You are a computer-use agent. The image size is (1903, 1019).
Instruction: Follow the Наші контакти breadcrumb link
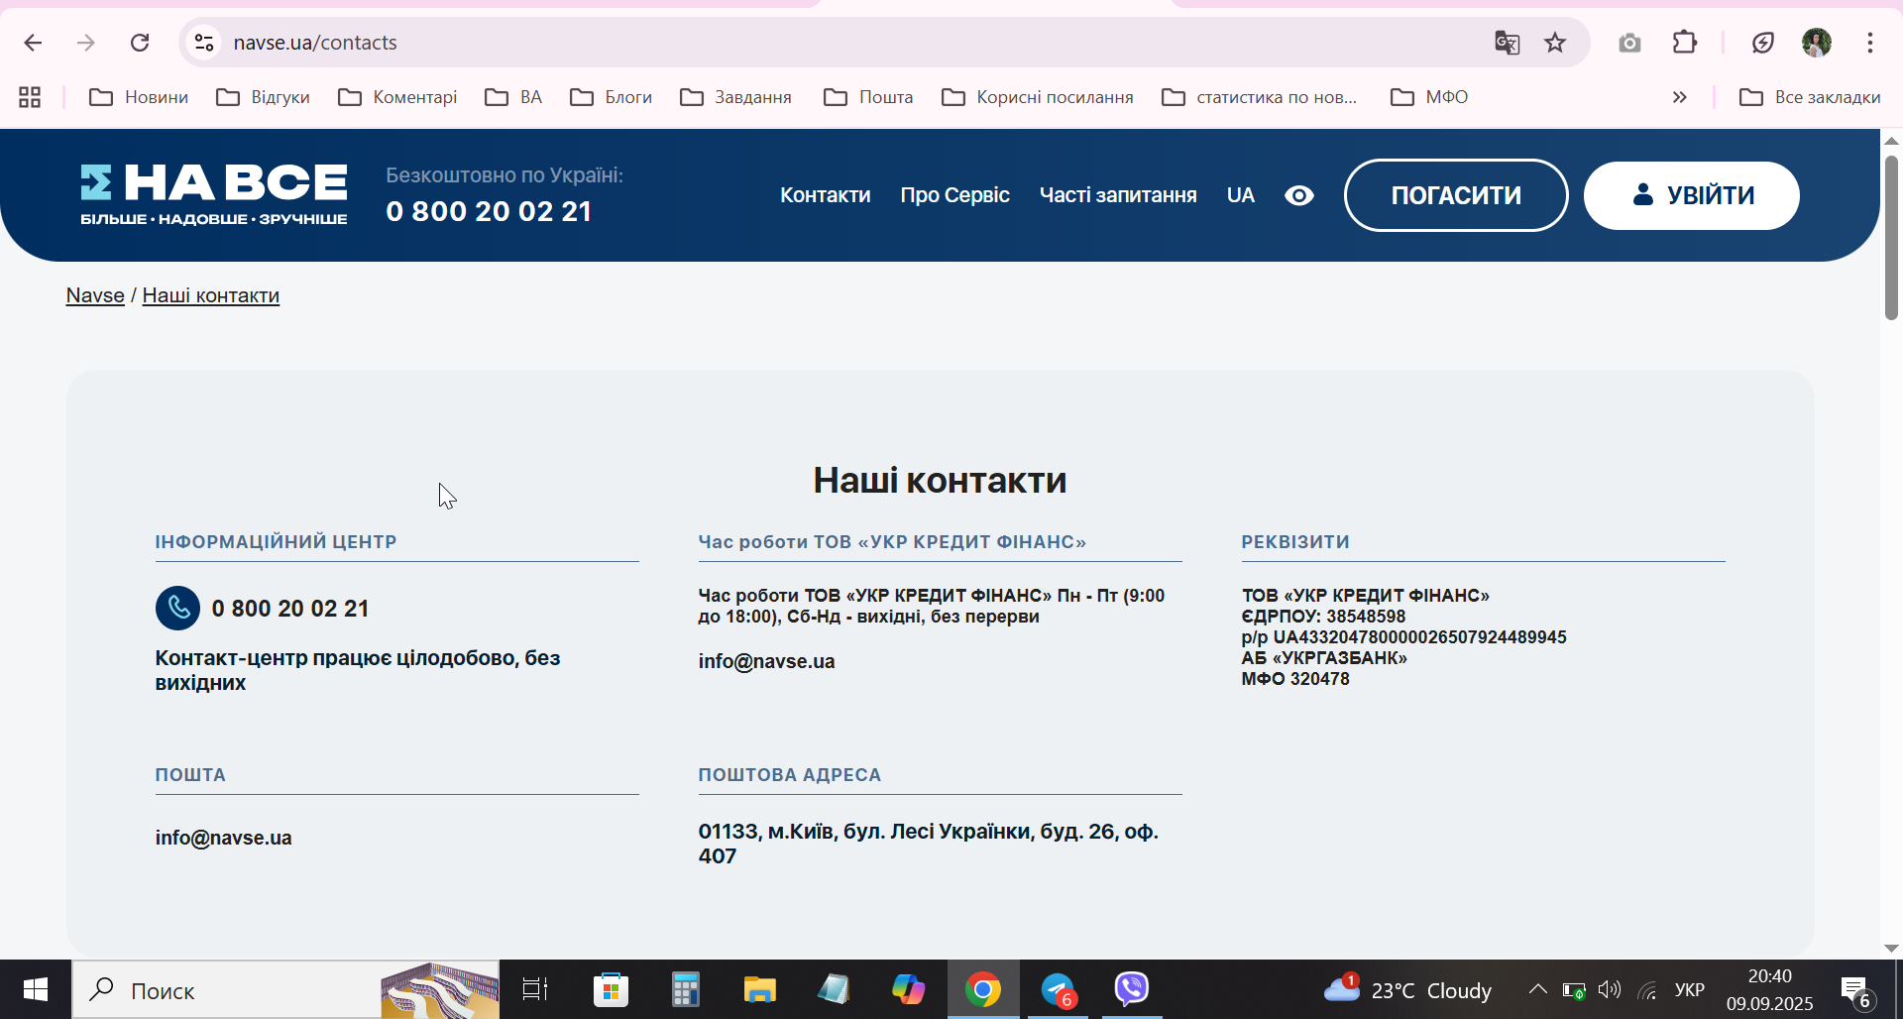point(211,295)
